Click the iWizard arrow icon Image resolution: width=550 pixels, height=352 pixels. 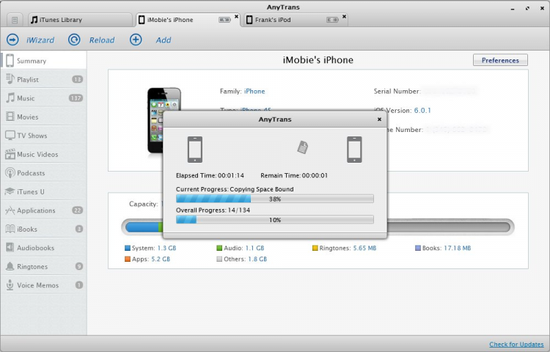coord(12,40)
